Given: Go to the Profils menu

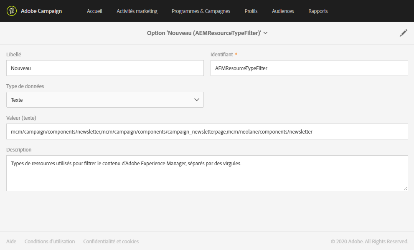Looking at the screenshot, I should tap(251, 11).
